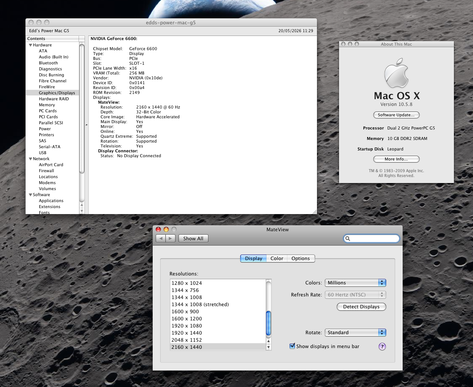Choose the 1600 x 1200 resolution
Image resolution: width=473 pixels, height=387 pixels.
218,319
